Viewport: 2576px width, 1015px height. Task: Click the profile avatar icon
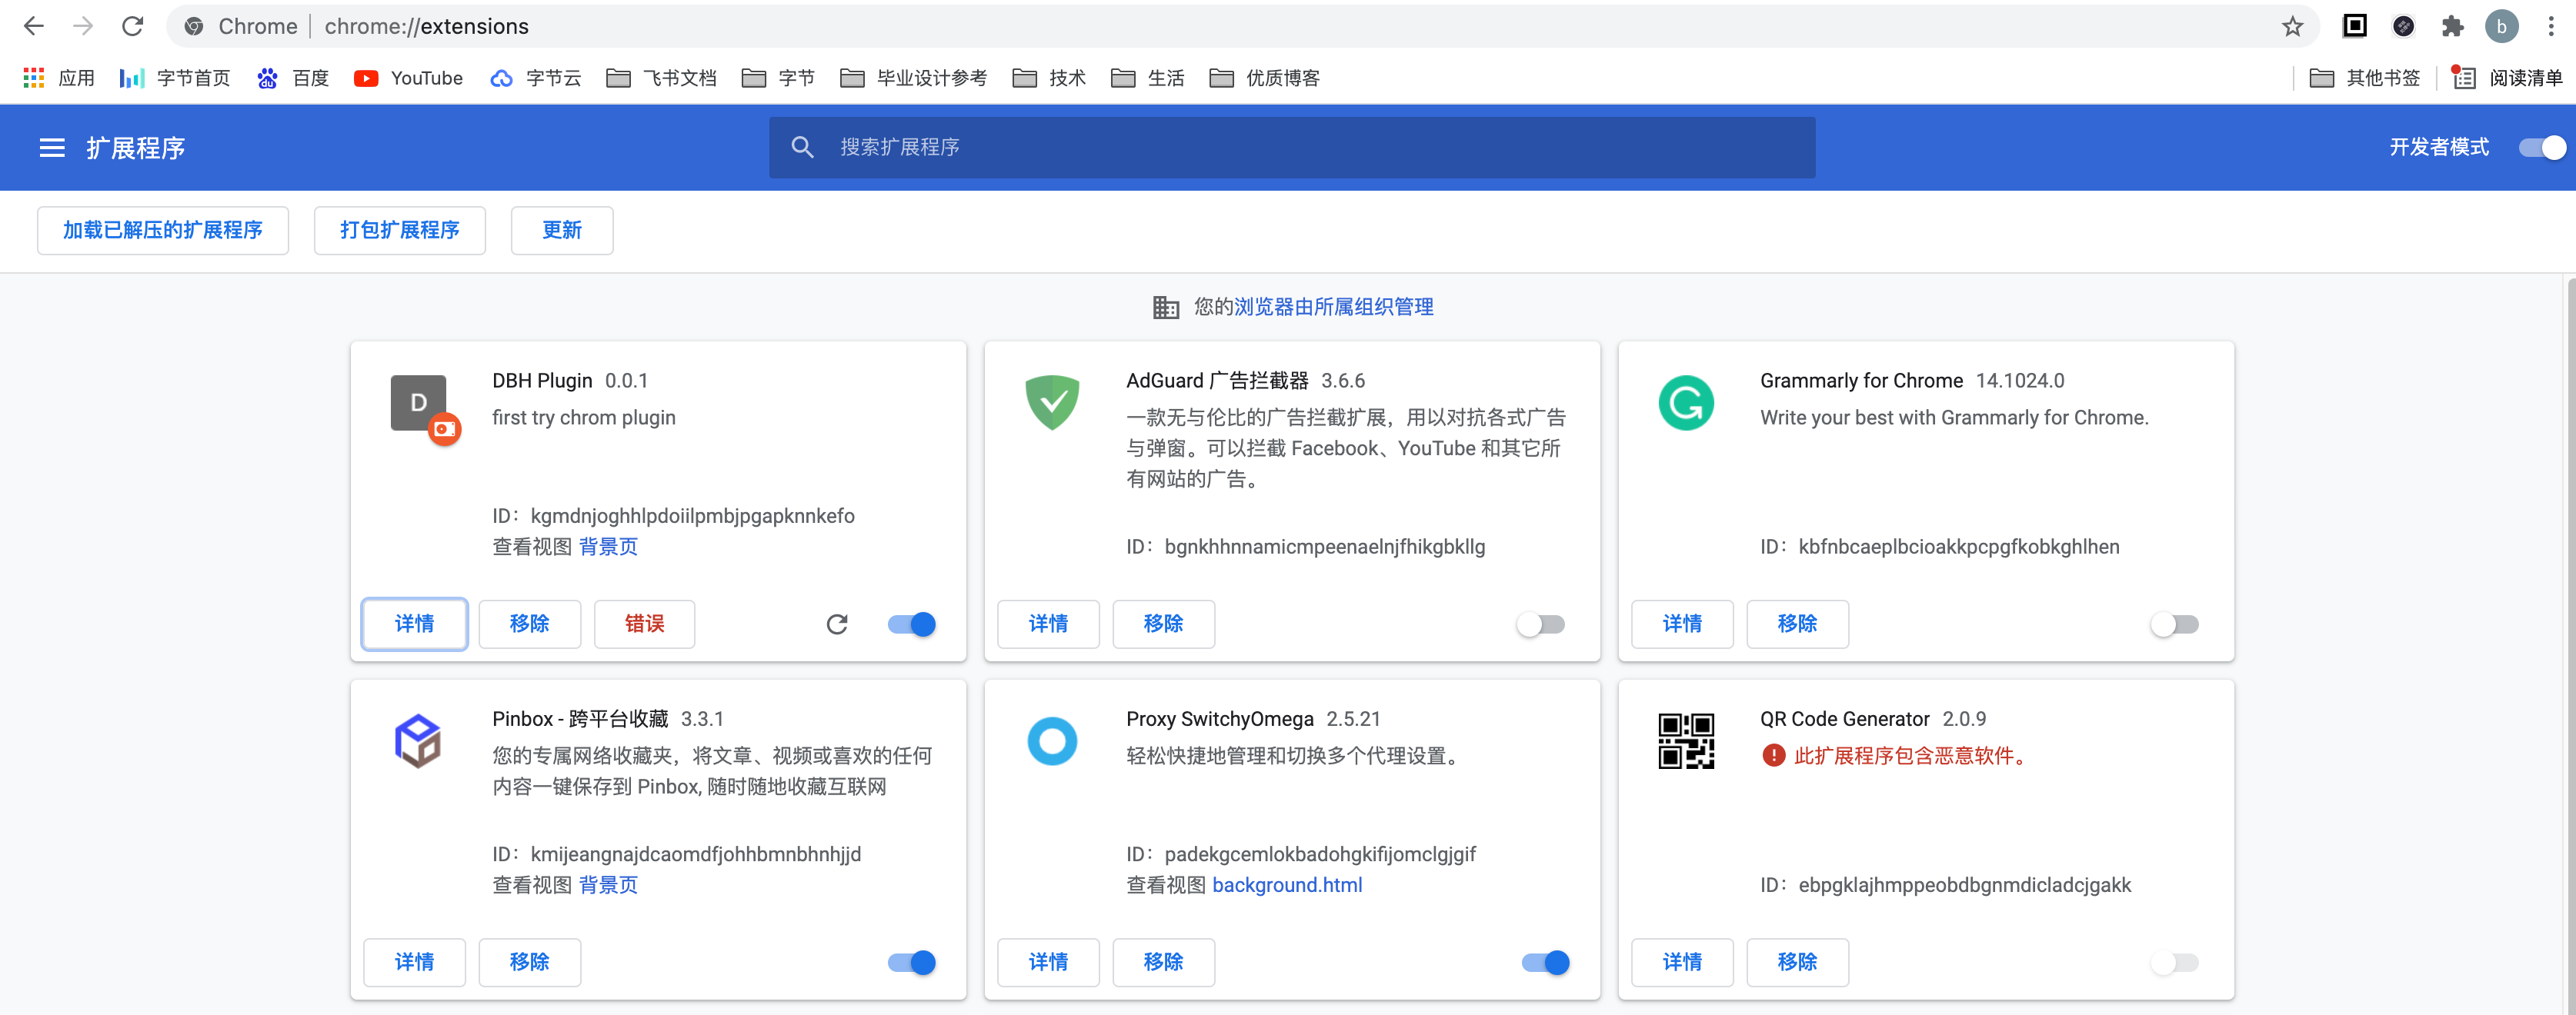2501,27
